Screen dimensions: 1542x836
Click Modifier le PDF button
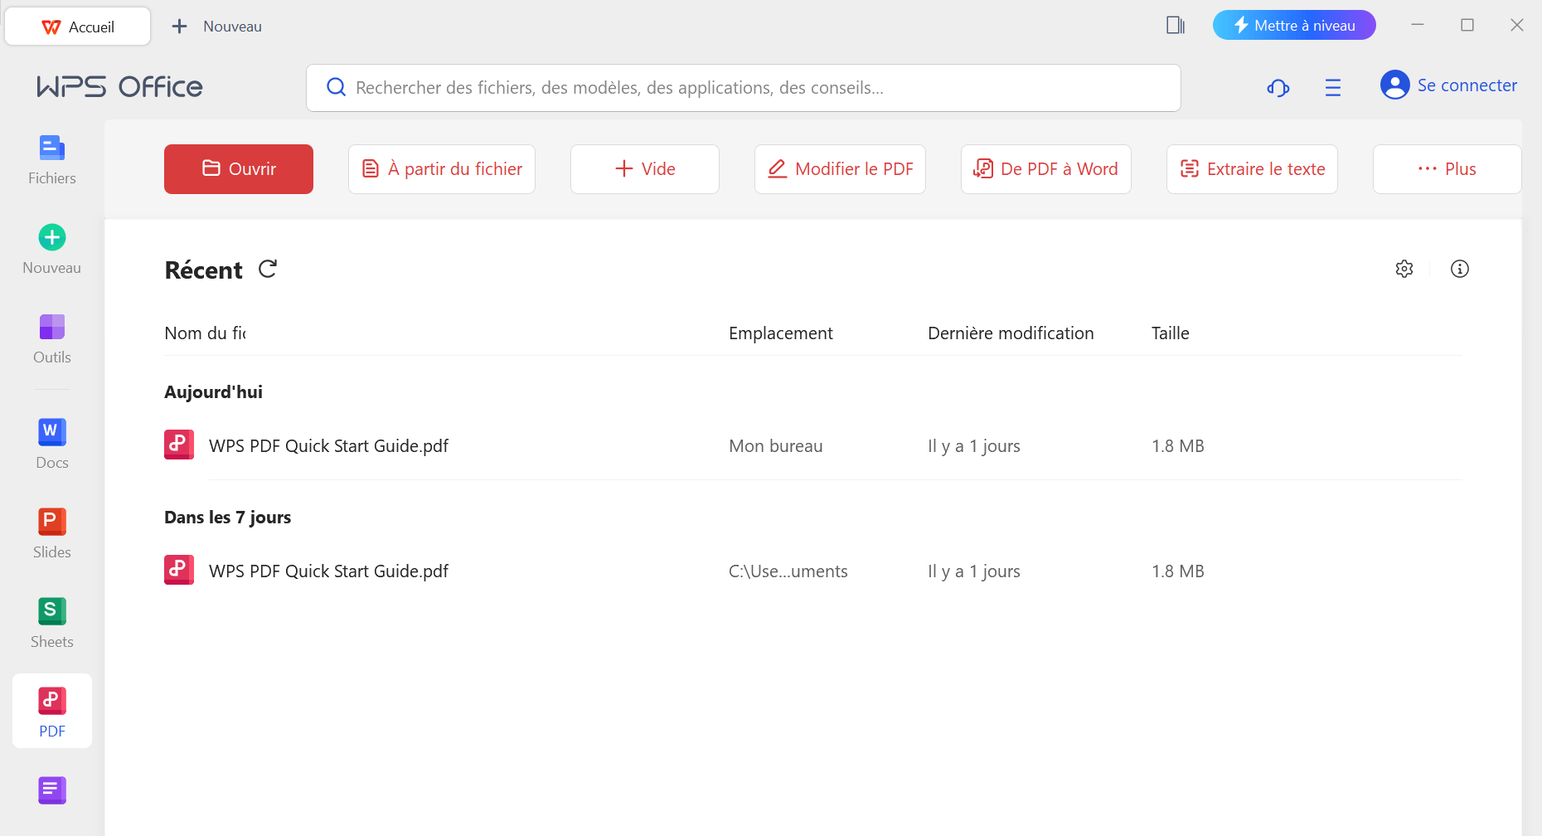coord(840,169)
